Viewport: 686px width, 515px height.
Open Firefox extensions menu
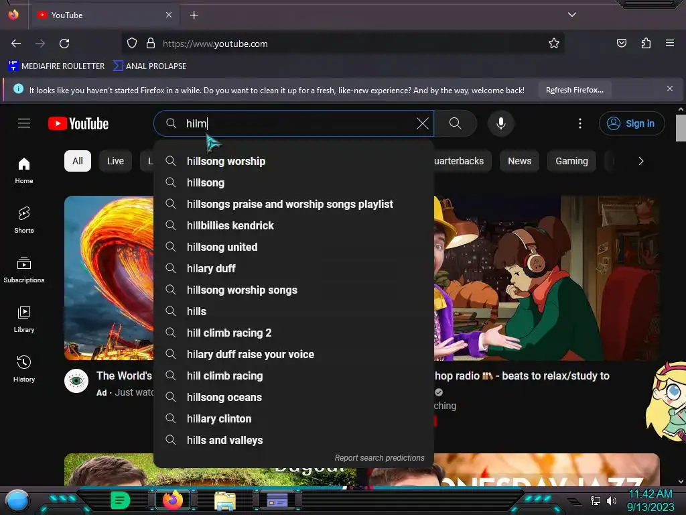[x=646, y=44]
